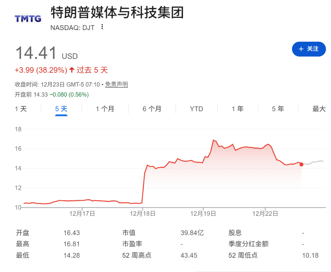Show the 6 个月 price history
The height and width of the screenshot is (272, 331).
click(153, 109)
